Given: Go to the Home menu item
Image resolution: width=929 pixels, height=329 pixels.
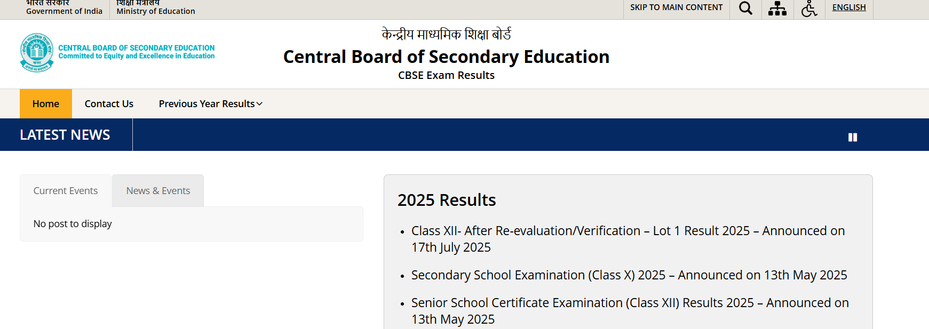Looking at the screenshot, I should coord(46,104).
